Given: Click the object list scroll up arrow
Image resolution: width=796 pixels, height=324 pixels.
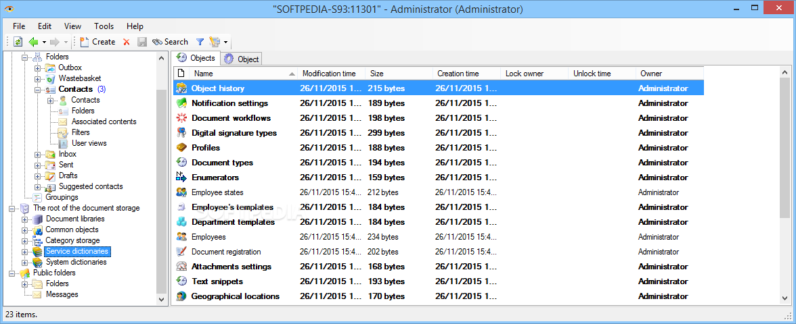Looking at the screenshot, I should click(786, 72).
